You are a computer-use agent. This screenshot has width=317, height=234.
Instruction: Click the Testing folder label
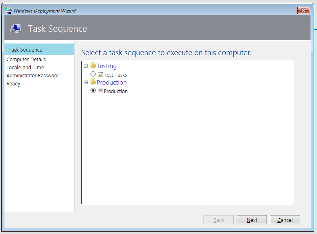point(107,66)
